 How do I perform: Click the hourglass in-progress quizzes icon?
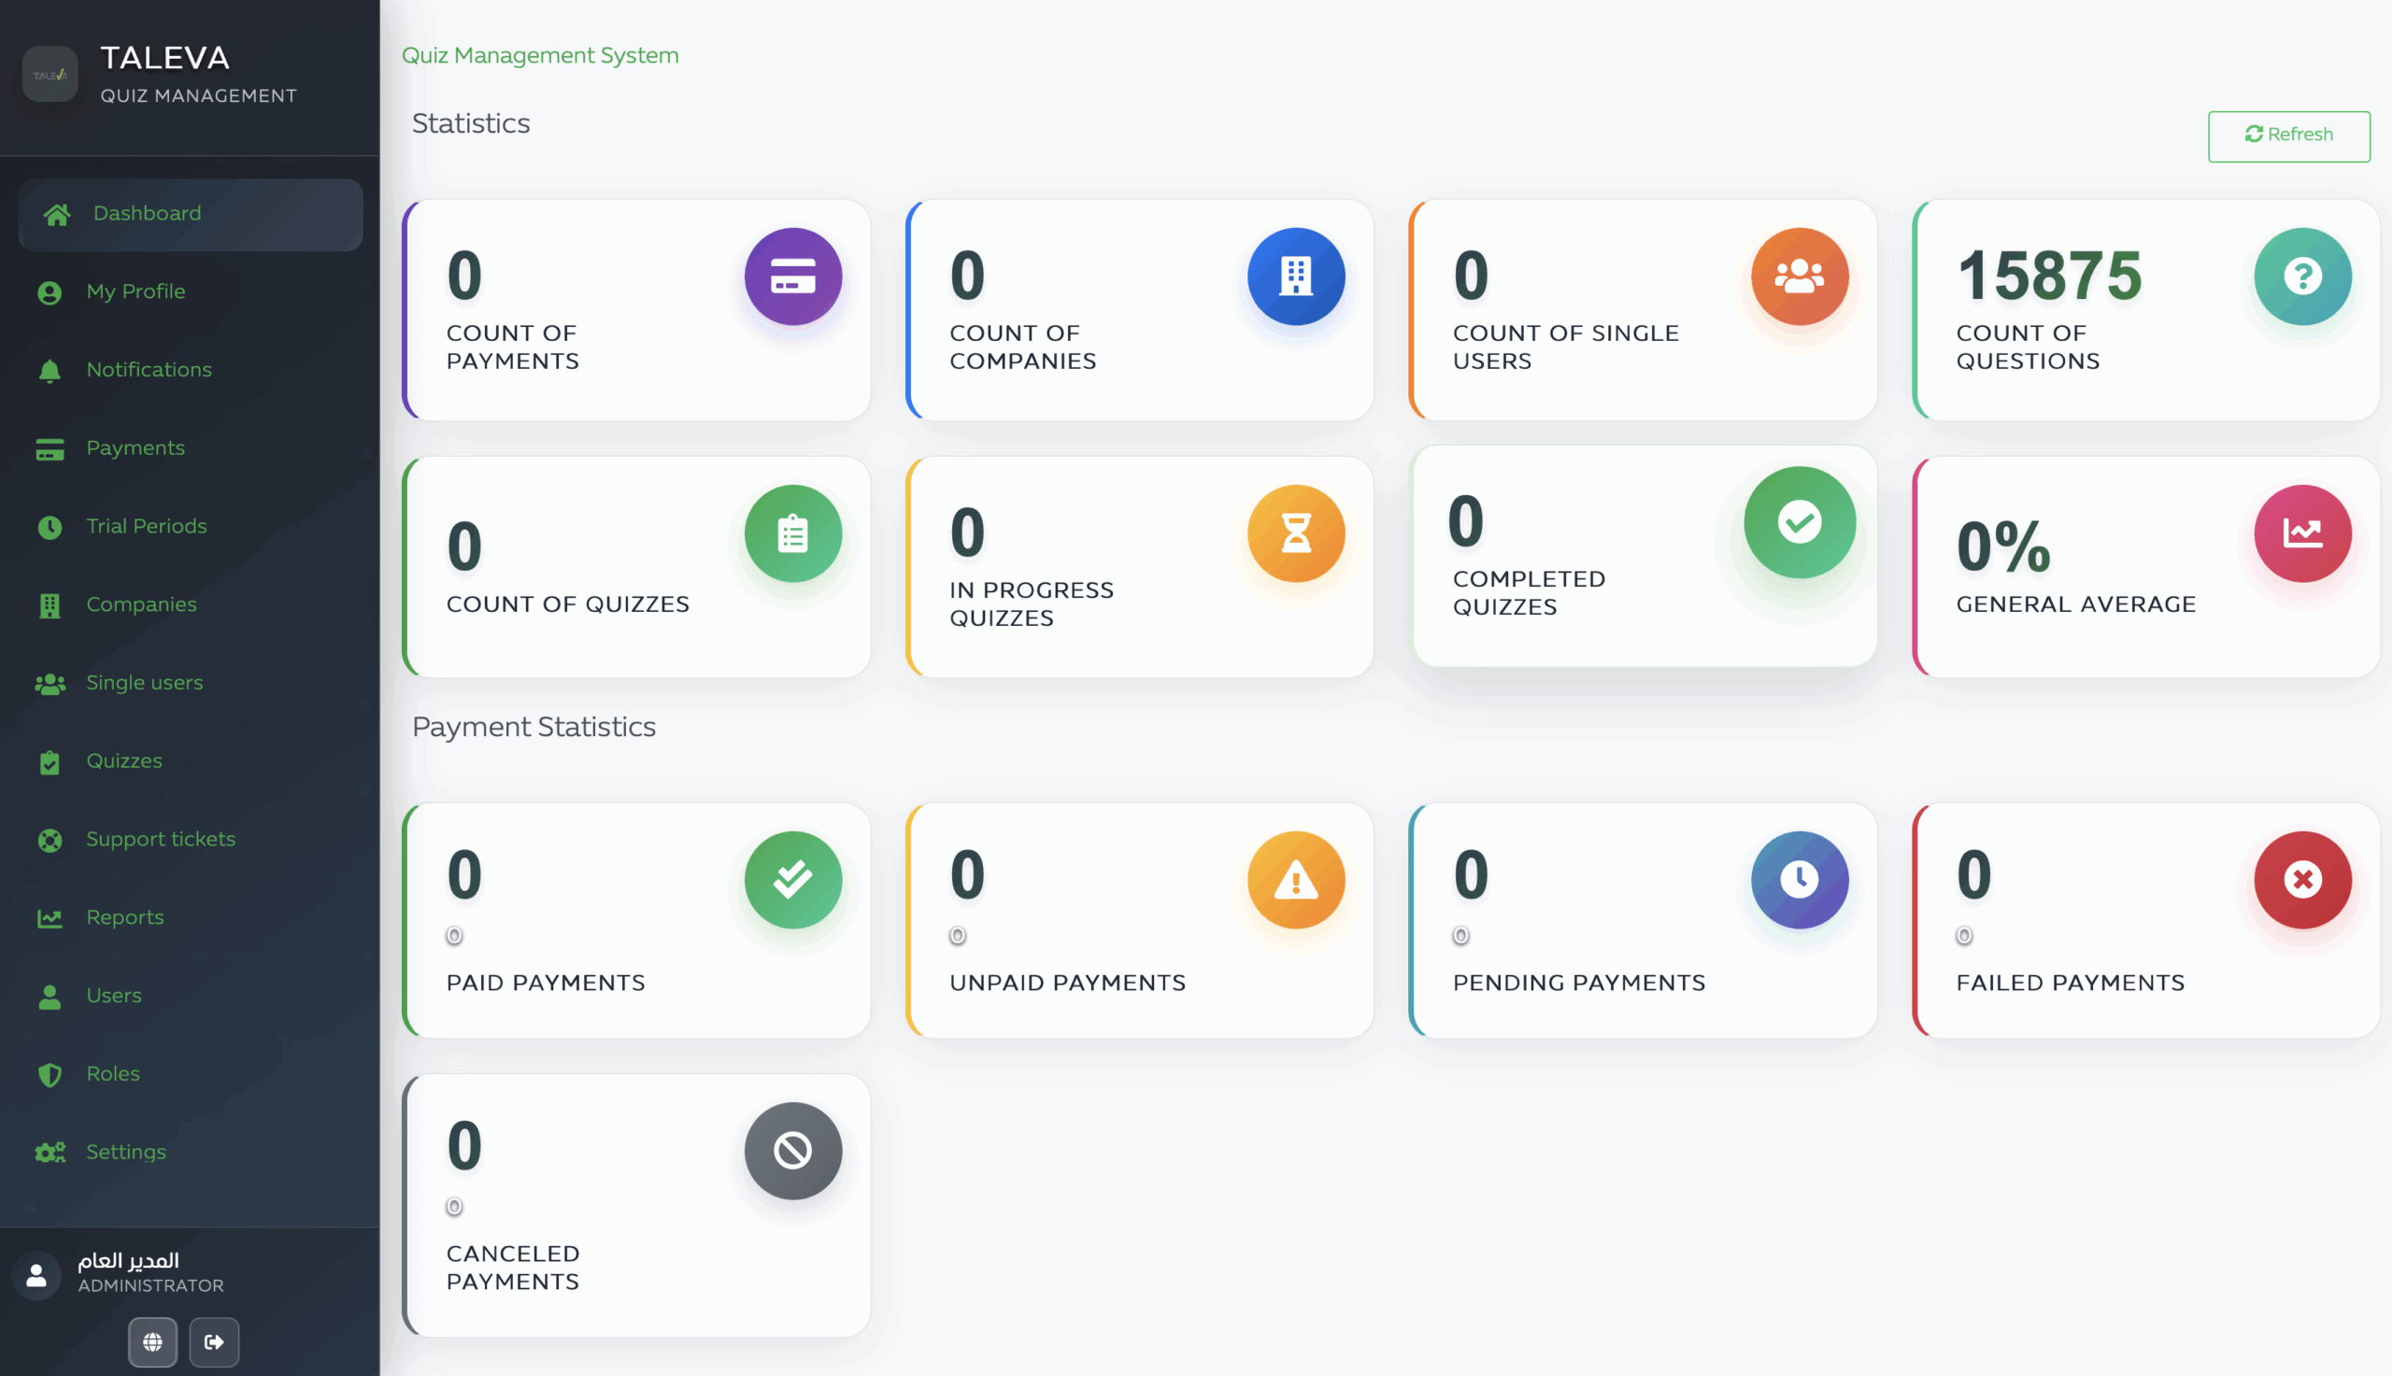click(x=1295, y=534)
